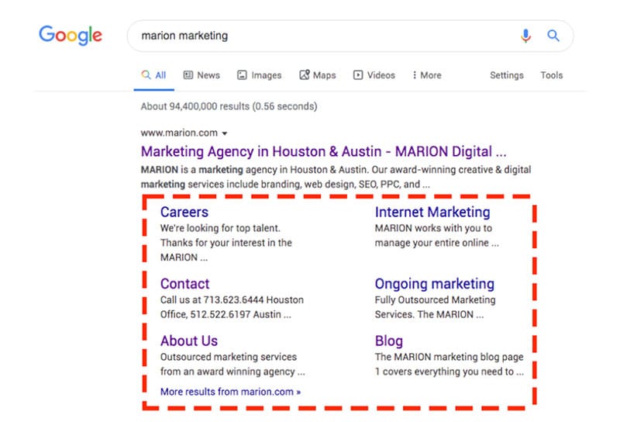The width and height of the screenshot is (620, 422).
Task: Click 'MARION works with you to' description
Action: 433,228
